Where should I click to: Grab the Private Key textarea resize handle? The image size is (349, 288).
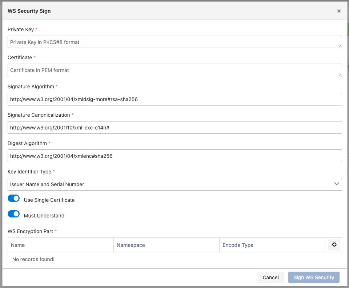coord(340,46)
